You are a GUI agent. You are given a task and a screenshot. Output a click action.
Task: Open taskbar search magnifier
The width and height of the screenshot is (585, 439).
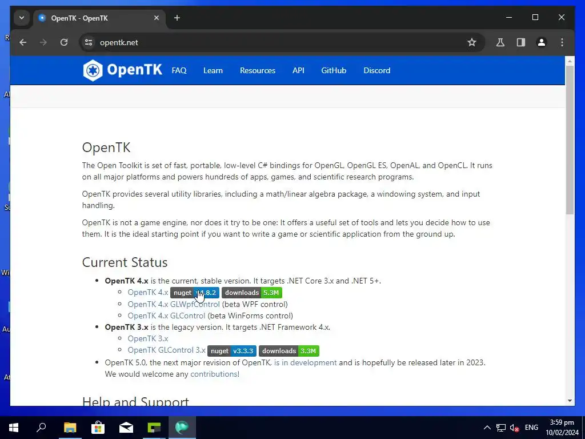[x=41, y=428]
